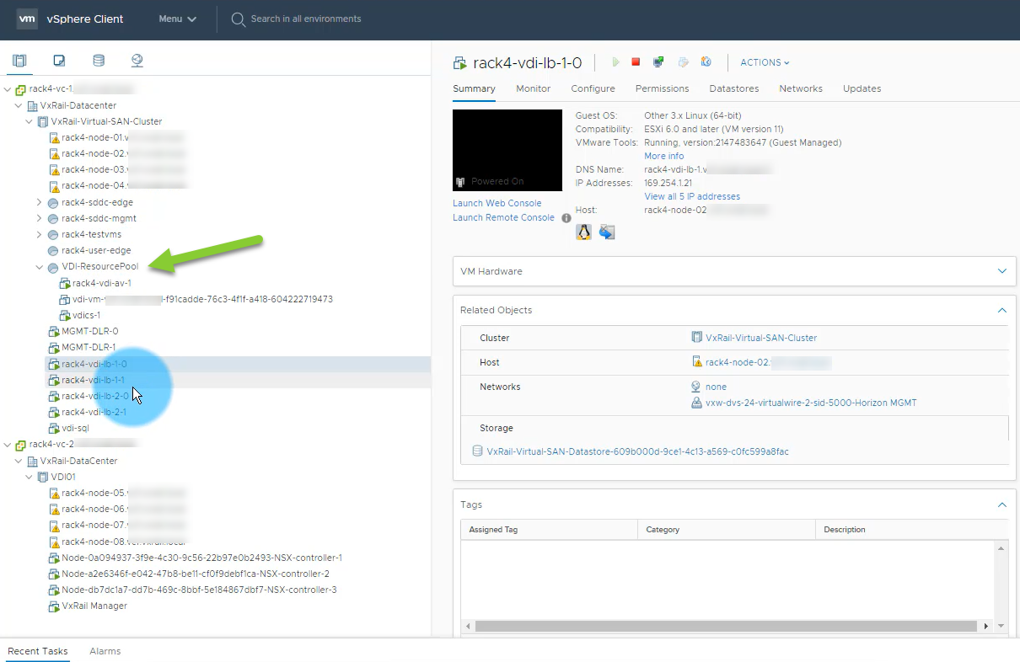Click the Launch Console monitor icon
The height and width of the screenshot is (662, 1020).
pos(658,62)
